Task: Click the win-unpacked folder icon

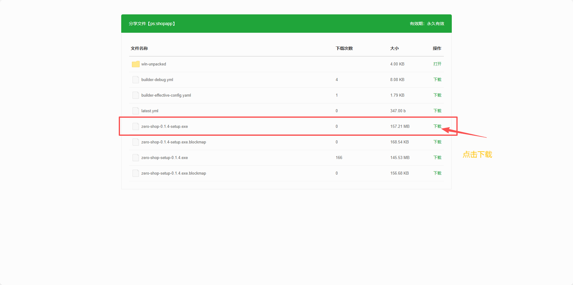Action: coord(136,64)
